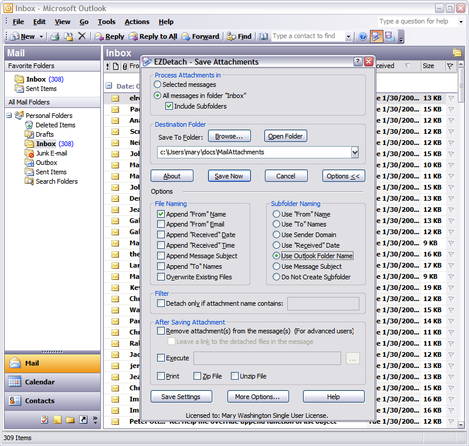Open the contact-find box dropdown arrow

tap(348, 36)
